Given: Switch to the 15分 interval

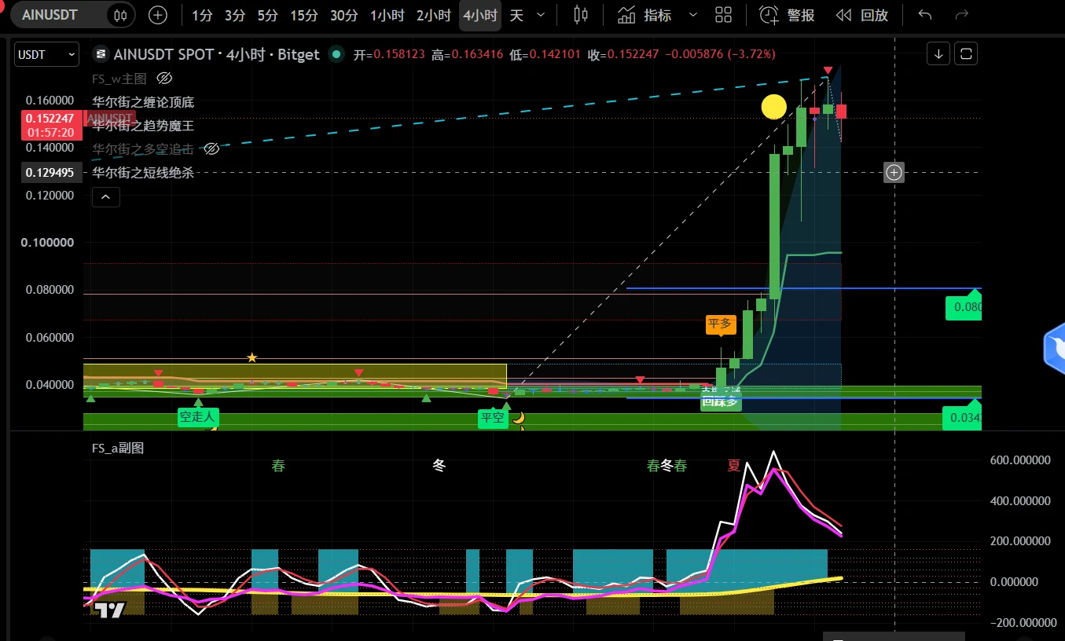Looking at the screenshot, I should (x=304, y=15).
